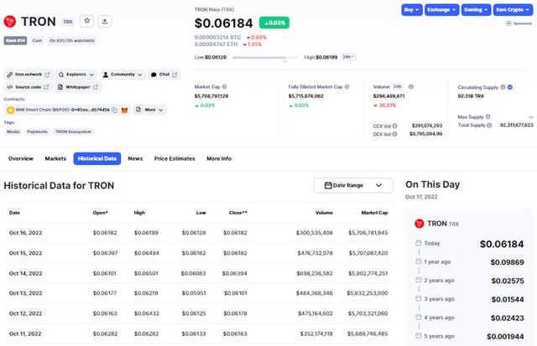537x346 pixels.
Task: Click the CEX Vol info icon
Action: coord(394,126)
